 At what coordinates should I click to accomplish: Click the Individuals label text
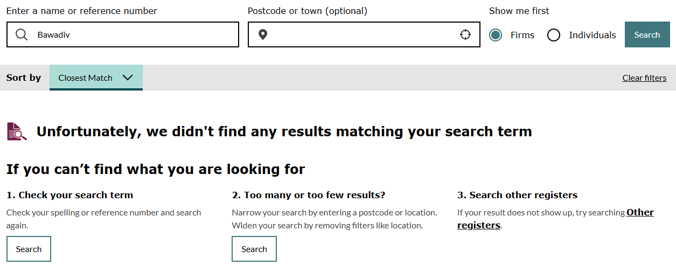(592, 35)
